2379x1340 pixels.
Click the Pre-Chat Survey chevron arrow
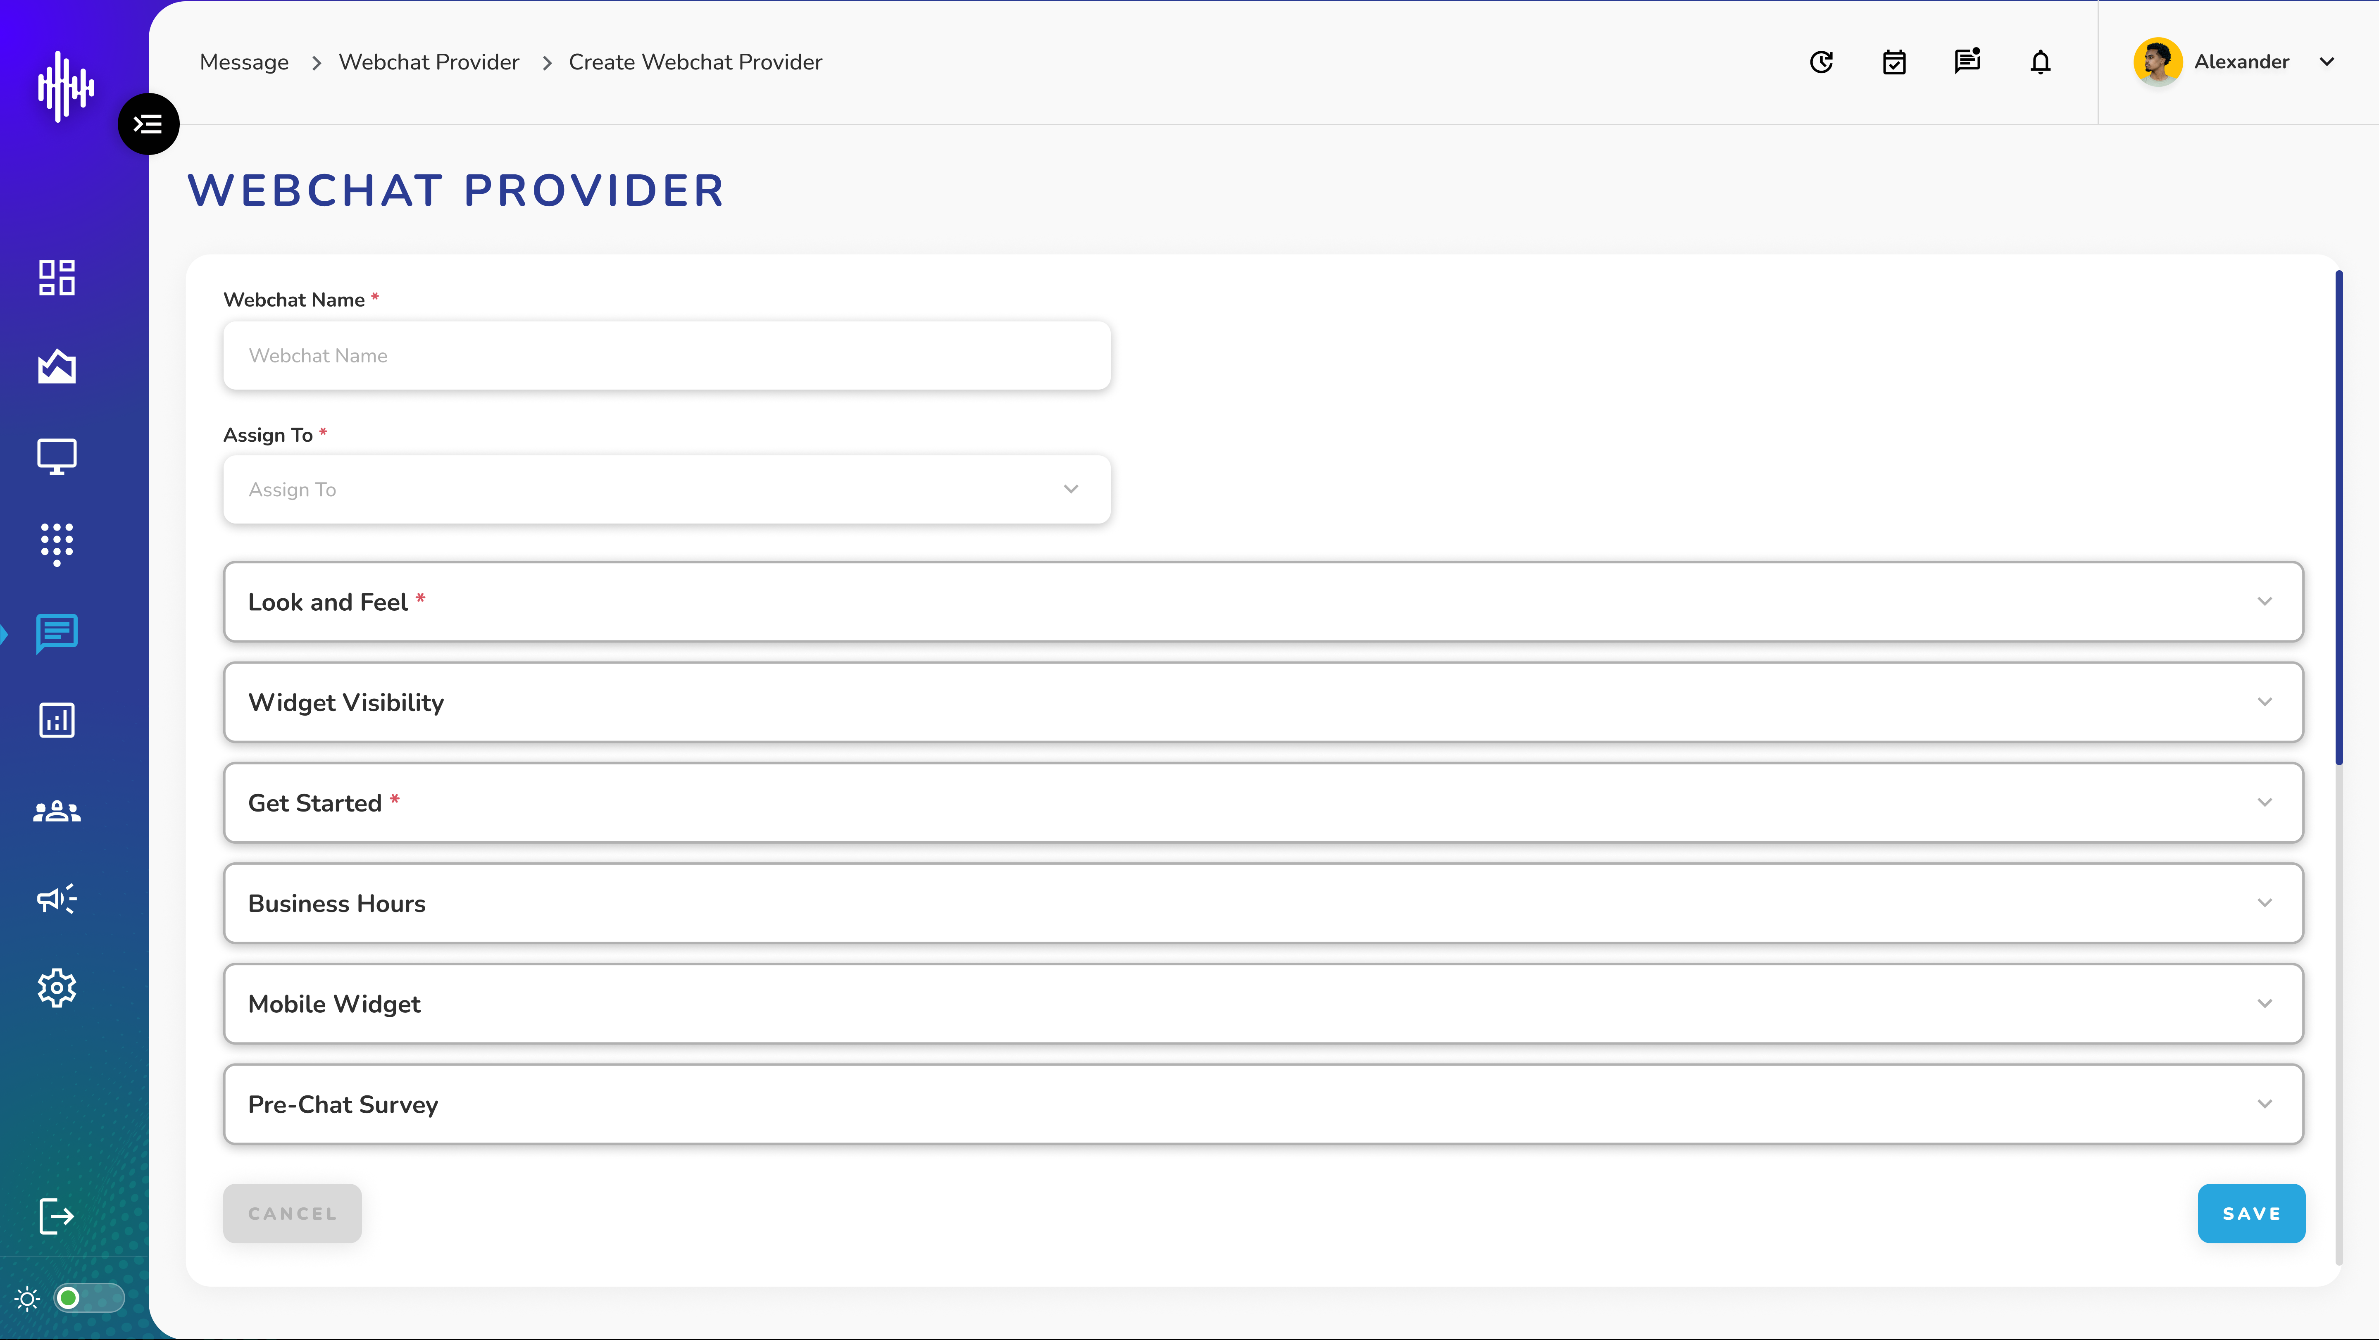click(x=2265, y=1104)
